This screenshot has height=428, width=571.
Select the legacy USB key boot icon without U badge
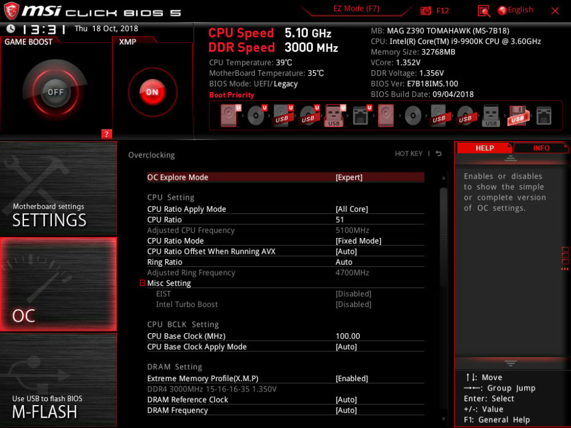pyautogui.click(x=491, y=116)
